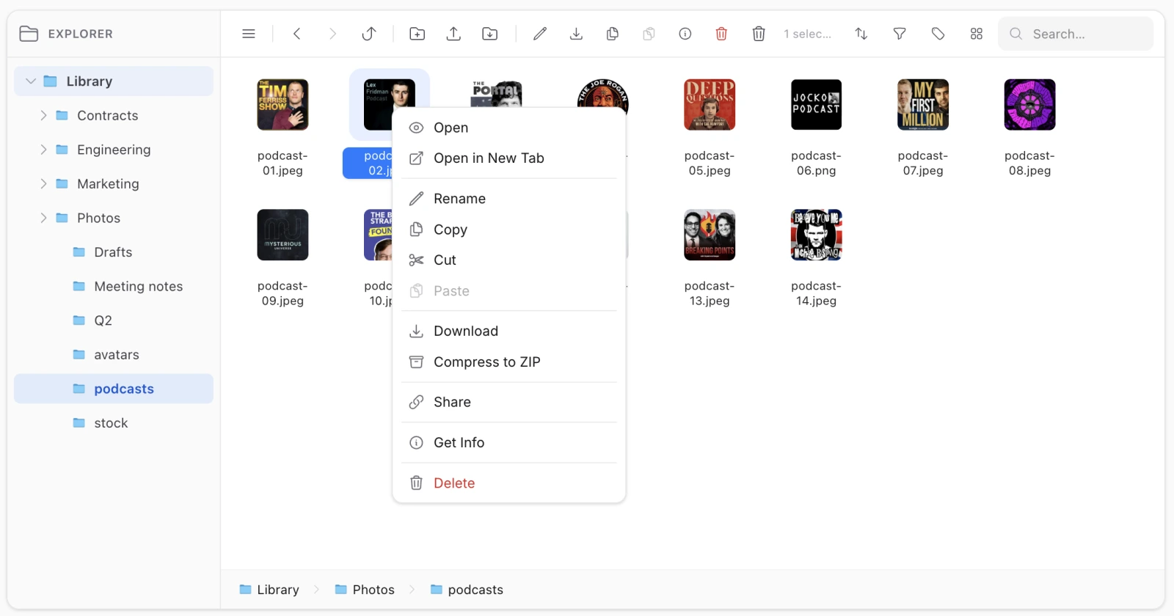The image size is (1174, 616).
Task: Click the copy icon in the toolbar
Action: point(613,34)
